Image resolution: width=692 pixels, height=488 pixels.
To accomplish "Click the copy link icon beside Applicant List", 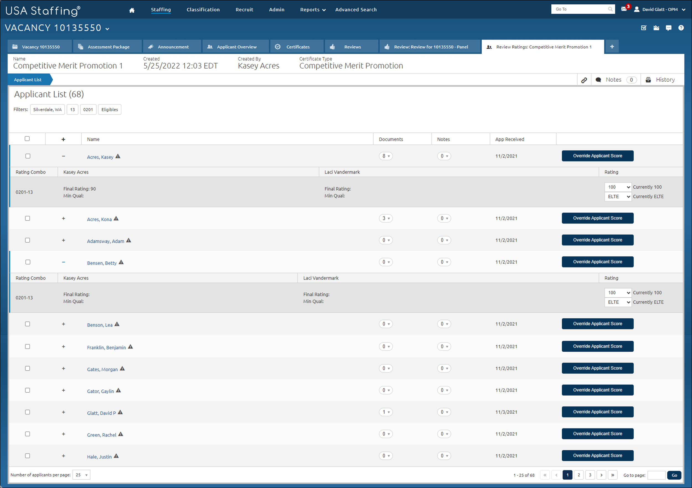I will pyautogui.click(x=584, y=79).
